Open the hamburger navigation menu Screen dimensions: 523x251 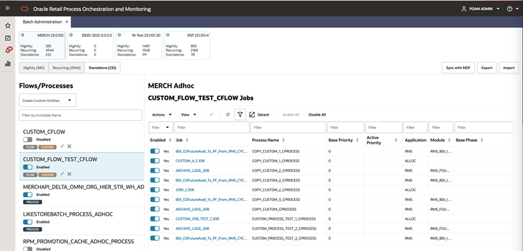pos(8,9)
